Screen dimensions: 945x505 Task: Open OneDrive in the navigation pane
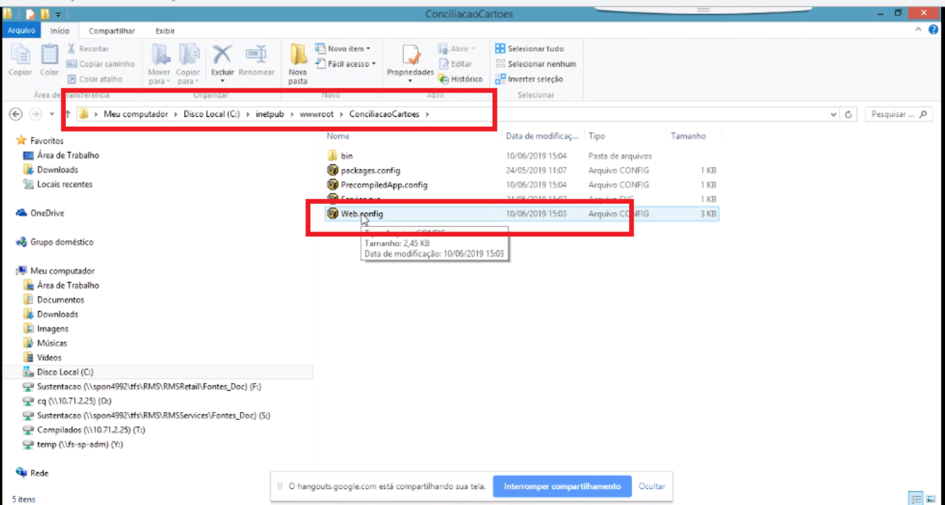[x=47, y=213]
